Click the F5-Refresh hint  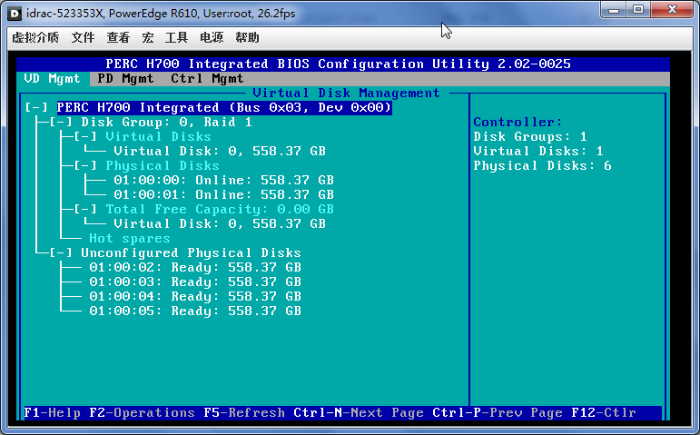pyautogui.click(x=244, y=412)
